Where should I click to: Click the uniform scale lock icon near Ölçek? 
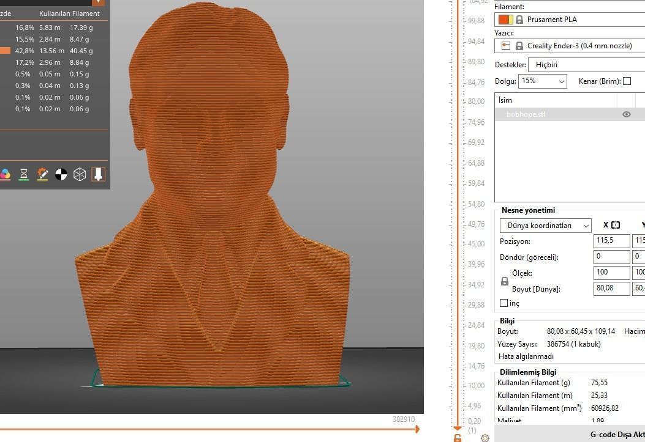[504, 281]
